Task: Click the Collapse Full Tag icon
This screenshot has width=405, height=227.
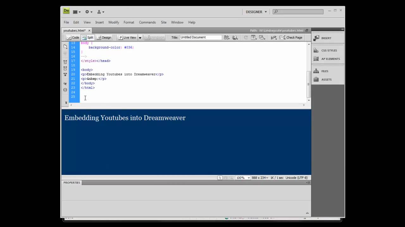Action: click(x=65, y=62)
